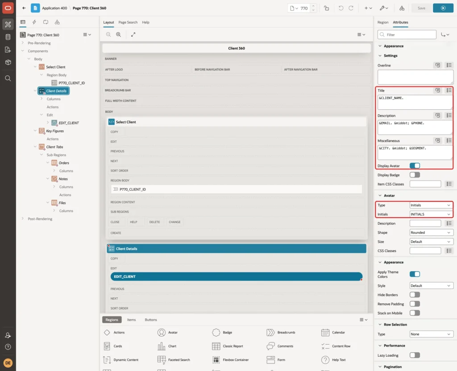
Task: Switch gallery to Items tab
Action: (x=131, y=319)
